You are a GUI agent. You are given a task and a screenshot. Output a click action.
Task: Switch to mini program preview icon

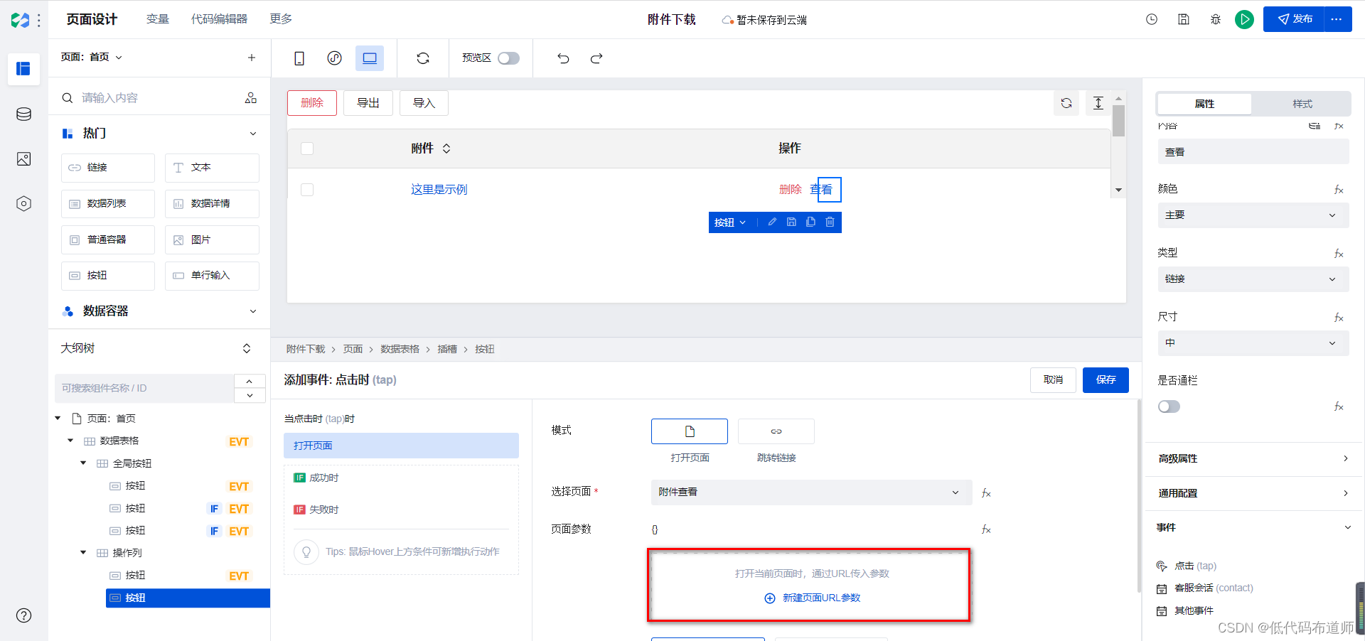tap(334, 58)
